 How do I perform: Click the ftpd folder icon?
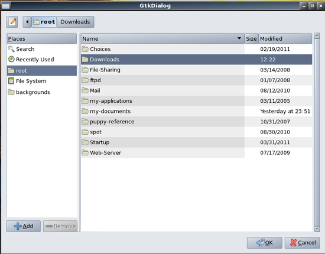pyautogui.click(x=85, y=80)
